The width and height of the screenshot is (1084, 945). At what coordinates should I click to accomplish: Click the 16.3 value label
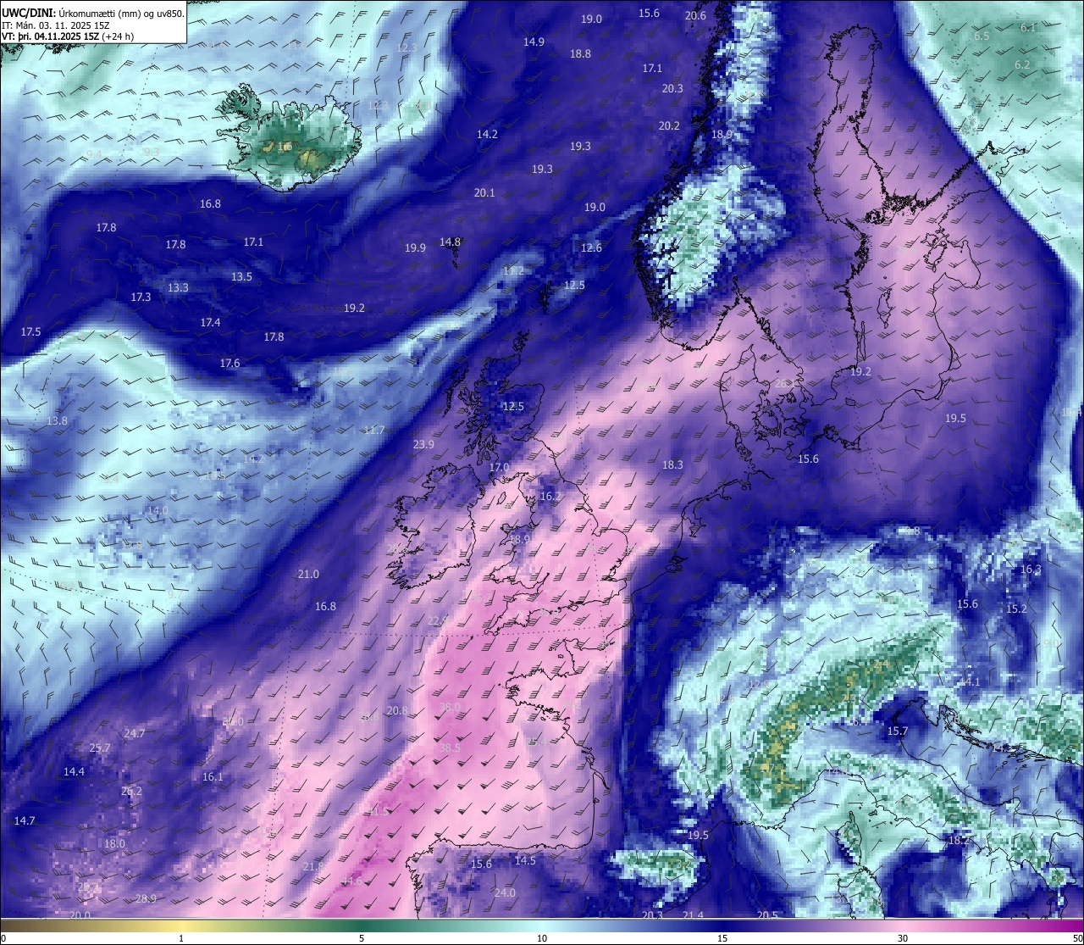coord(1031,570)
